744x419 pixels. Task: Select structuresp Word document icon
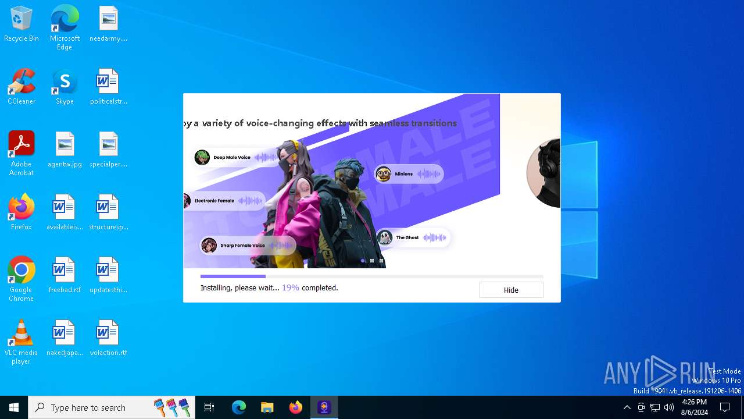click(108, 213)
